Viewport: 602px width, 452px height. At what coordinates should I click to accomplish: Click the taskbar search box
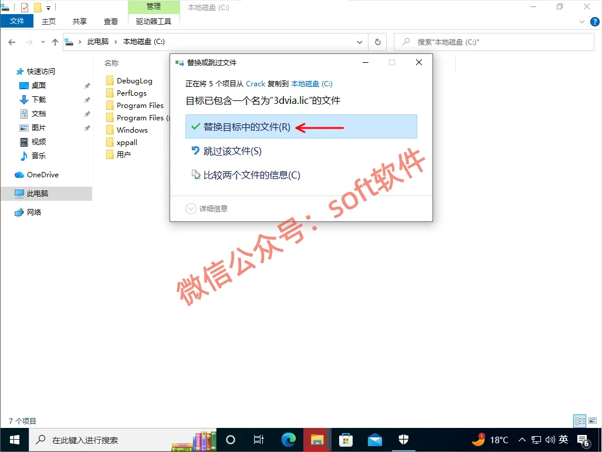coord(123,440)
